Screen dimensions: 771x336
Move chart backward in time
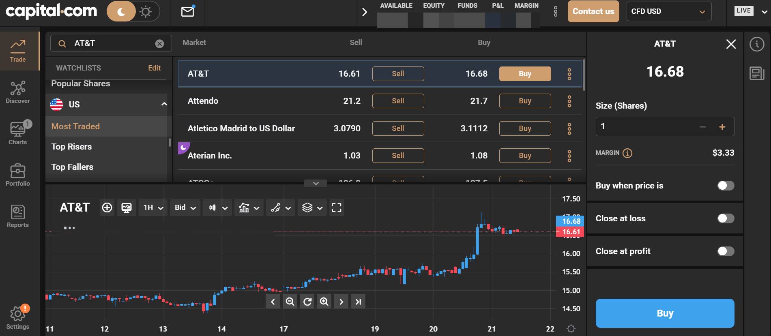(x=273, y=302)
